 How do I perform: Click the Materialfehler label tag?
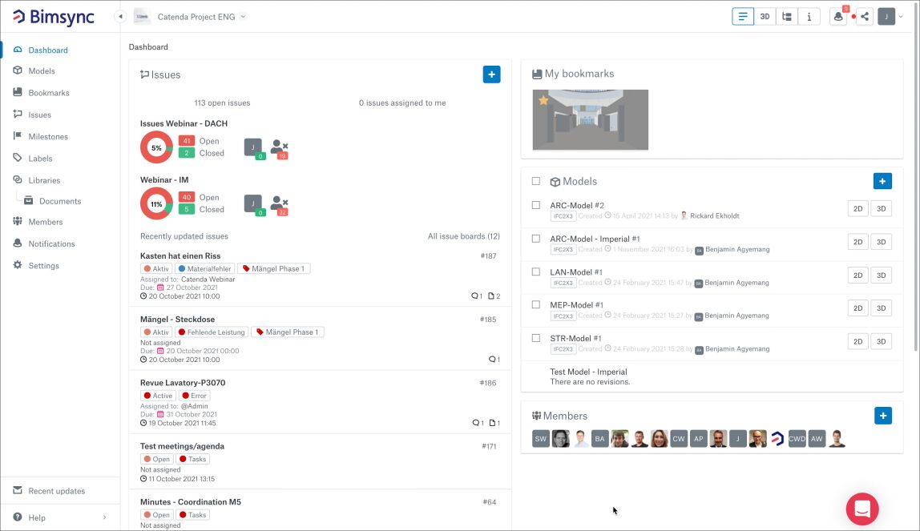click(x=205, y=268)
